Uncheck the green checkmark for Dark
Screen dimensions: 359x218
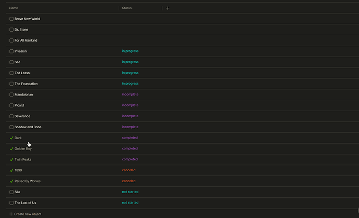tap(11, 138)
